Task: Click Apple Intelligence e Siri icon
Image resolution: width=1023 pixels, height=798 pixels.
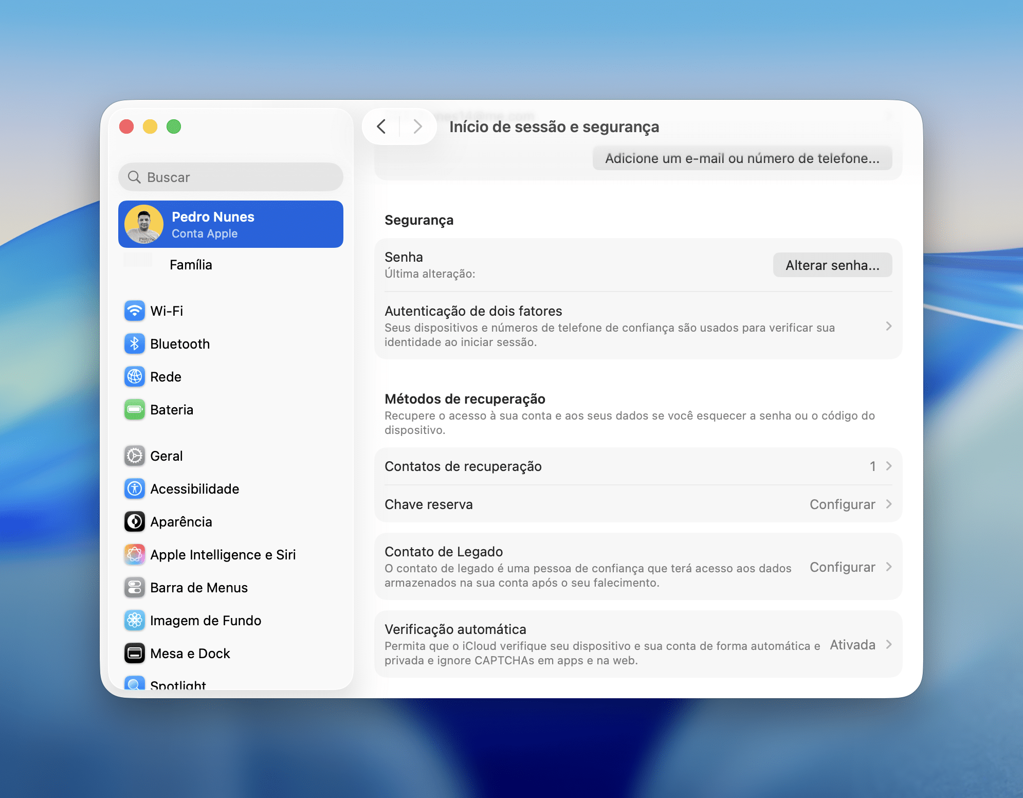Action: tap(134, 554)
